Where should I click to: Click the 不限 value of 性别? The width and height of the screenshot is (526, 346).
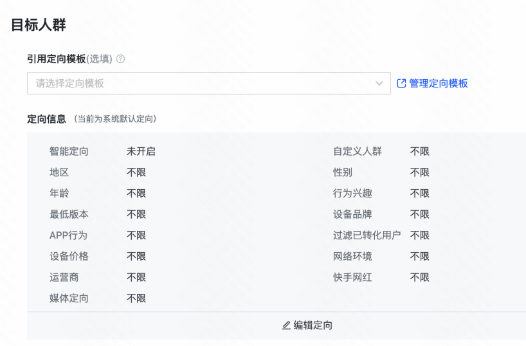[420, 172]
